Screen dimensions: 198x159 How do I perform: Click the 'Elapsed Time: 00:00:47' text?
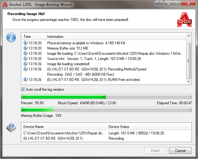pos(174,103)
